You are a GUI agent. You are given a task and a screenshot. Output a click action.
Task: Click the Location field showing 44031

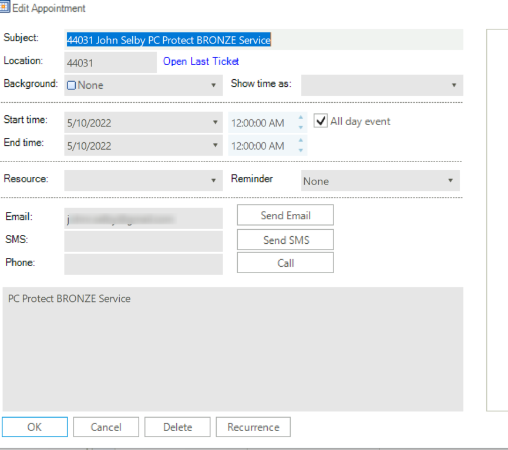click(x=110, y=62)
